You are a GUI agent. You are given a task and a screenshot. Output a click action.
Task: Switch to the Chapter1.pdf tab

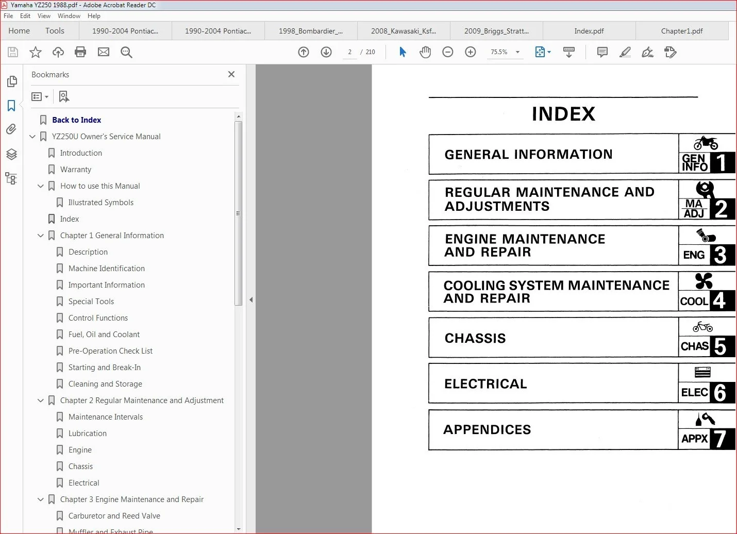pos(682,31)
